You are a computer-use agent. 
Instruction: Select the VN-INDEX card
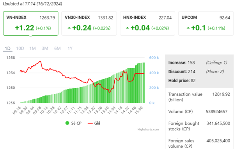[30, 23]
